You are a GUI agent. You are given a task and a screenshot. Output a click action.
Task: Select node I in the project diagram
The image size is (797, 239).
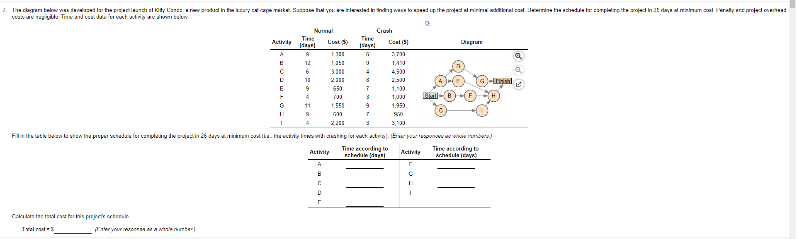482,110
